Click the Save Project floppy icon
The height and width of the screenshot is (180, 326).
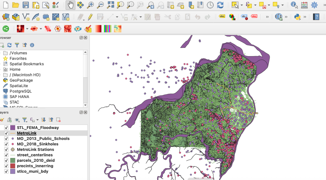26,5
